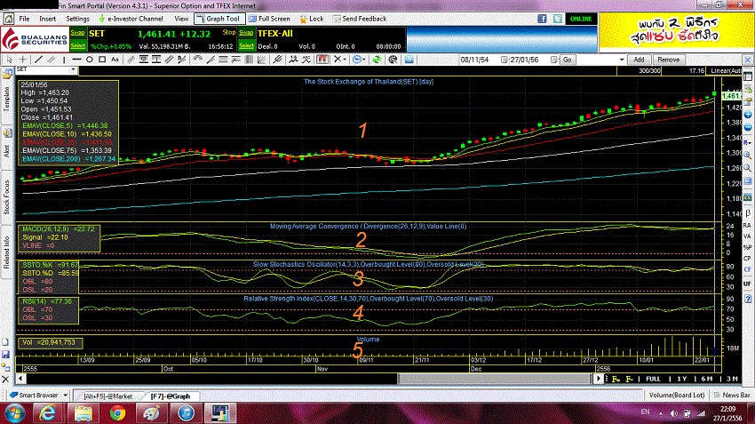The height and width of the screenshot is (424, 755).
Task: Open calendar picker beside 27/01/56 date
Action: click(553, 60)
